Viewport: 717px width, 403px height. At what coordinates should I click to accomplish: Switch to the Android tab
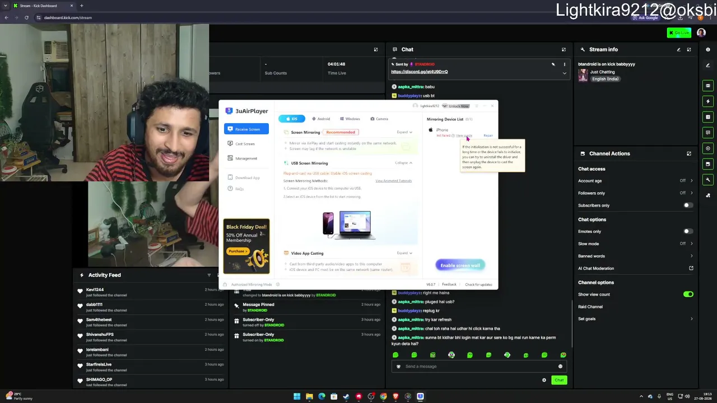pyautogui.click(x=321, y=119)
